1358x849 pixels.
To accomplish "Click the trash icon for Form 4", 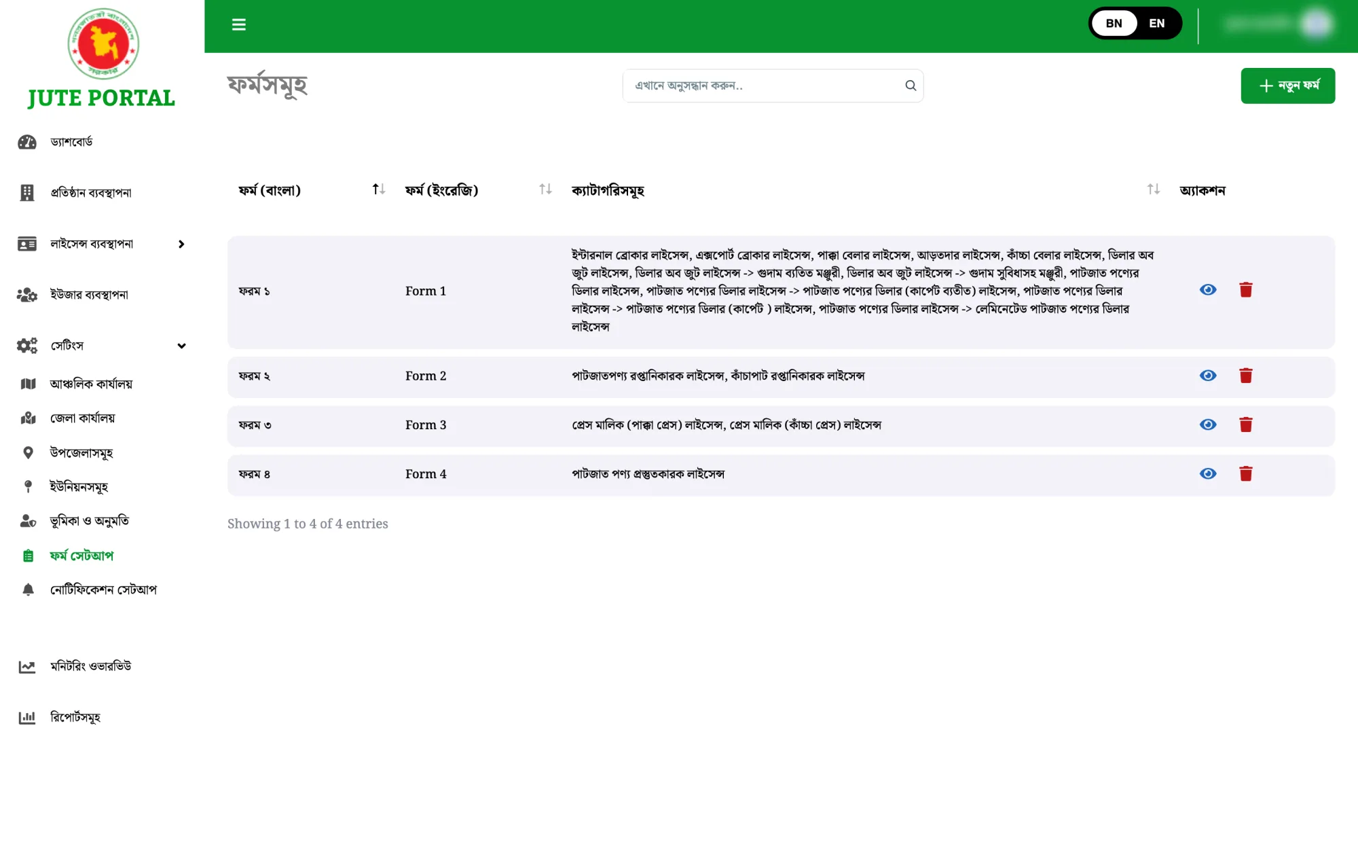I will click(x=1245, y=473).
